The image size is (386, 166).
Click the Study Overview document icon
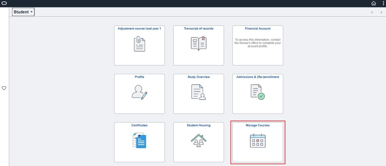[199, 92]
